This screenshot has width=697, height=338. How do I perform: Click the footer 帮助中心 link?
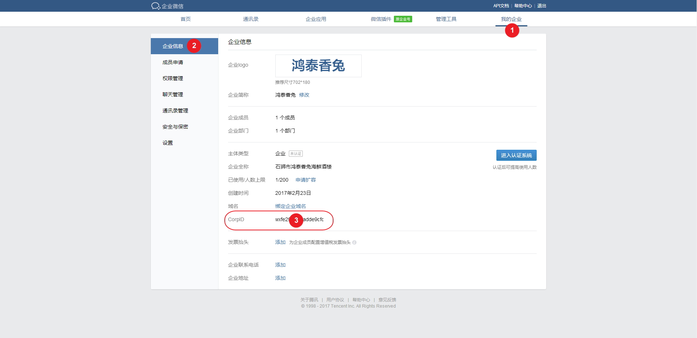(361, 300)
